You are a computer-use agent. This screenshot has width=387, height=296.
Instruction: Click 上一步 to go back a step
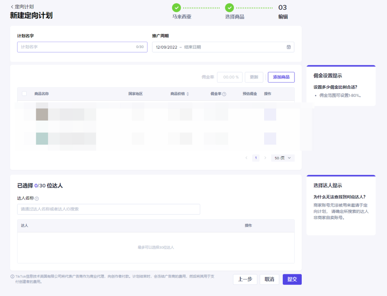(x=245, y=280)
